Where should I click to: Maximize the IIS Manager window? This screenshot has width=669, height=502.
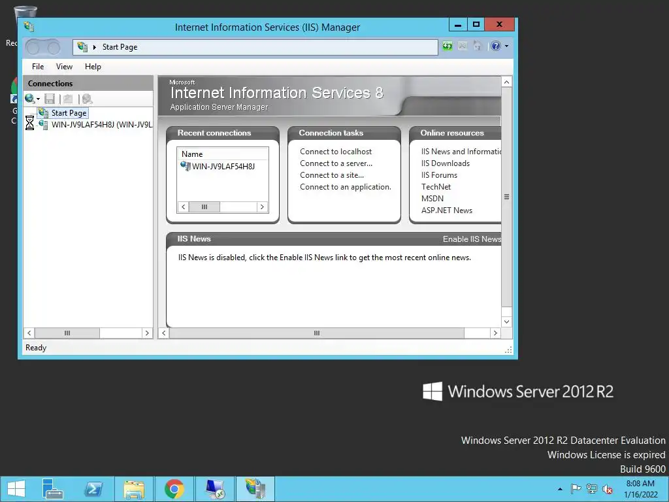(476, 24)
